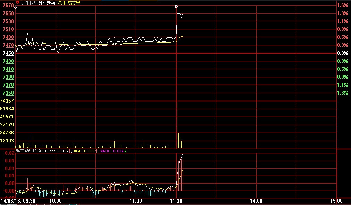This screenshot has height=205, width=351.
Task: Click the event marker icon above 11:30 spike
Action: pyautogui.click(x=176, y=7)
